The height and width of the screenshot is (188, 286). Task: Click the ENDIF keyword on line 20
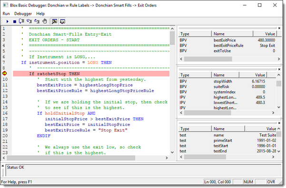pos(44,136)
